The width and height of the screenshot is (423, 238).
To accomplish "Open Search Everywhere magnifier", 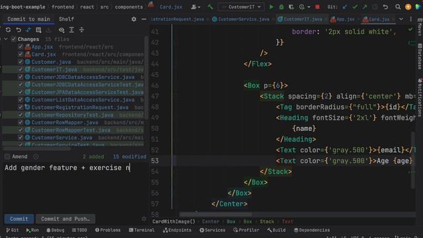I will [398, 7].
